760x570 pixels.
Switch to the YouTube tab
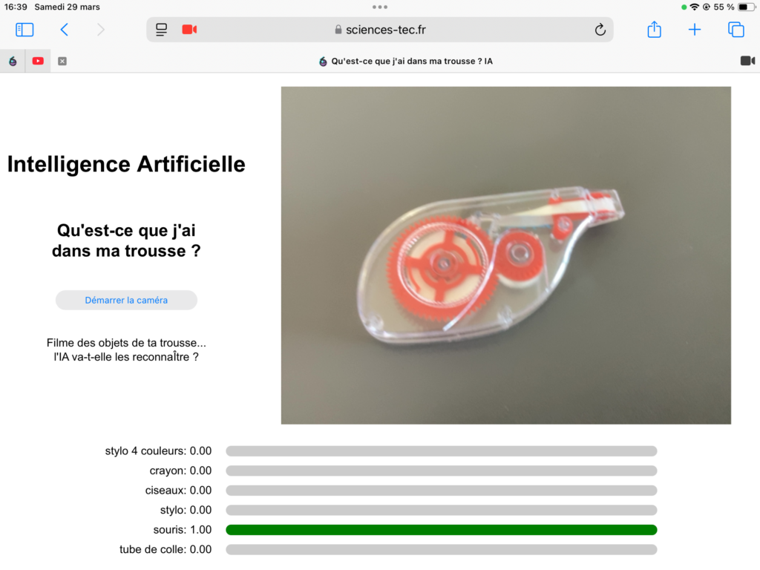(38, 61)
